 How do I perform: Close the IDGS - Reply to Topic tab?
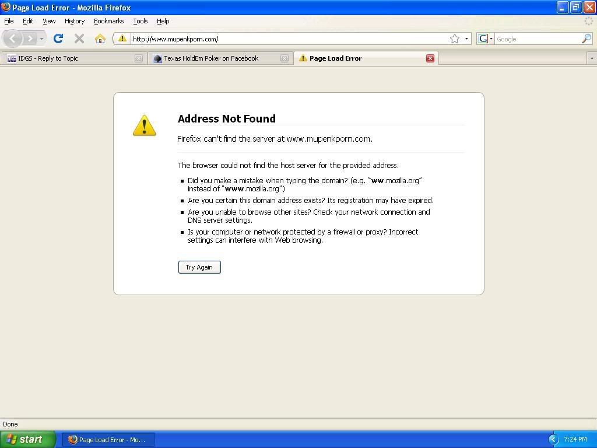click(x=139, y=58)
